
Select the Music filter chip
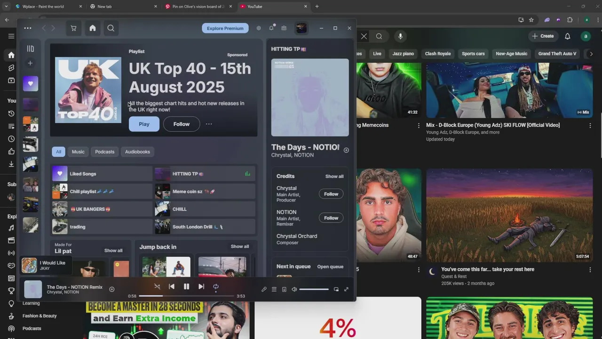(78, 152)
